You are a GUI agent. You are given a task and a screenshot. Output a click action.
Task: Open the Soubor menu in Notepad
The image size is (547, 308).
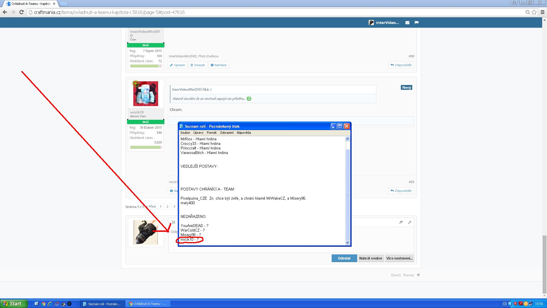pyautogui.click(x=185, y=133)
